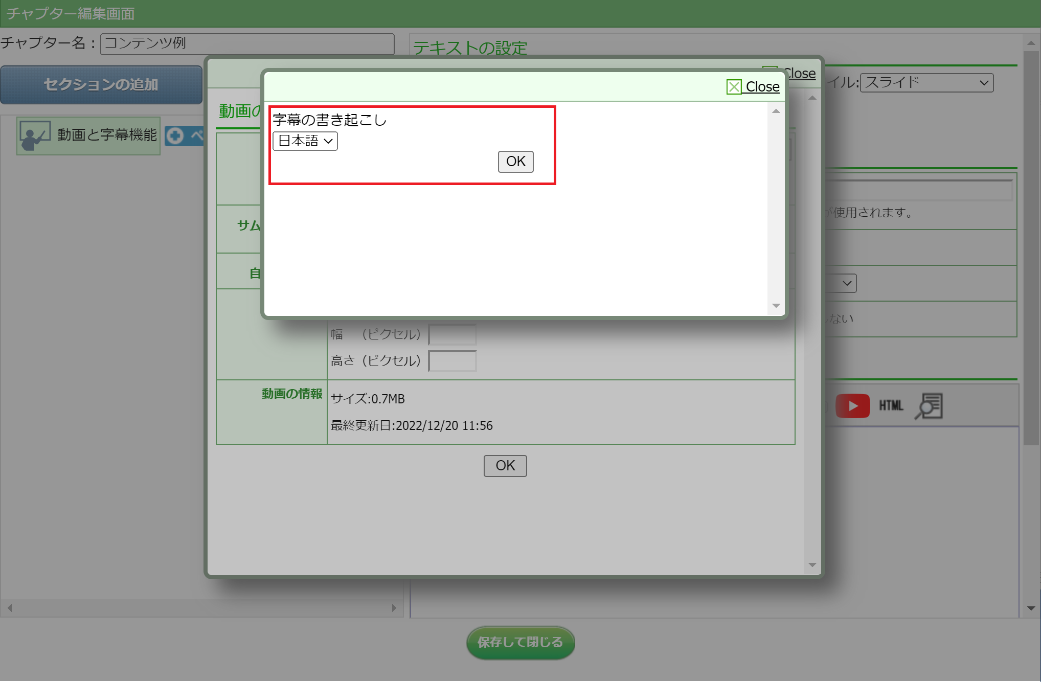Click the セクションの追加 button

coord(101,85)
